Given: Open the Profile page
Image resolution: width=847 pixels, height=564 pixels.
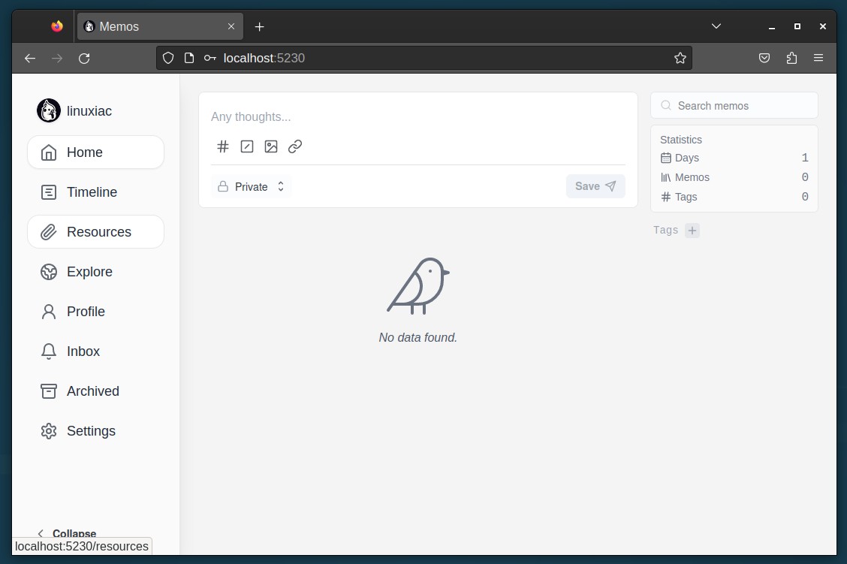Looking at the screenshot, I should [95, 312].
